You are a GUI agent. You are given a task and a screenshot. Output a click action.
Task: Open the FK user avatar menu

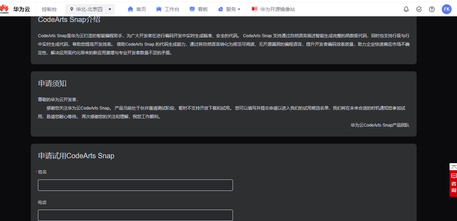click(x=447, y=9)
